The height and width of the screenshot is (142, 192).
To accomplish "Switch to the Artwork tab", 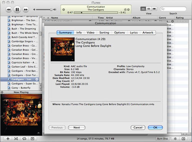I will 148,33.
